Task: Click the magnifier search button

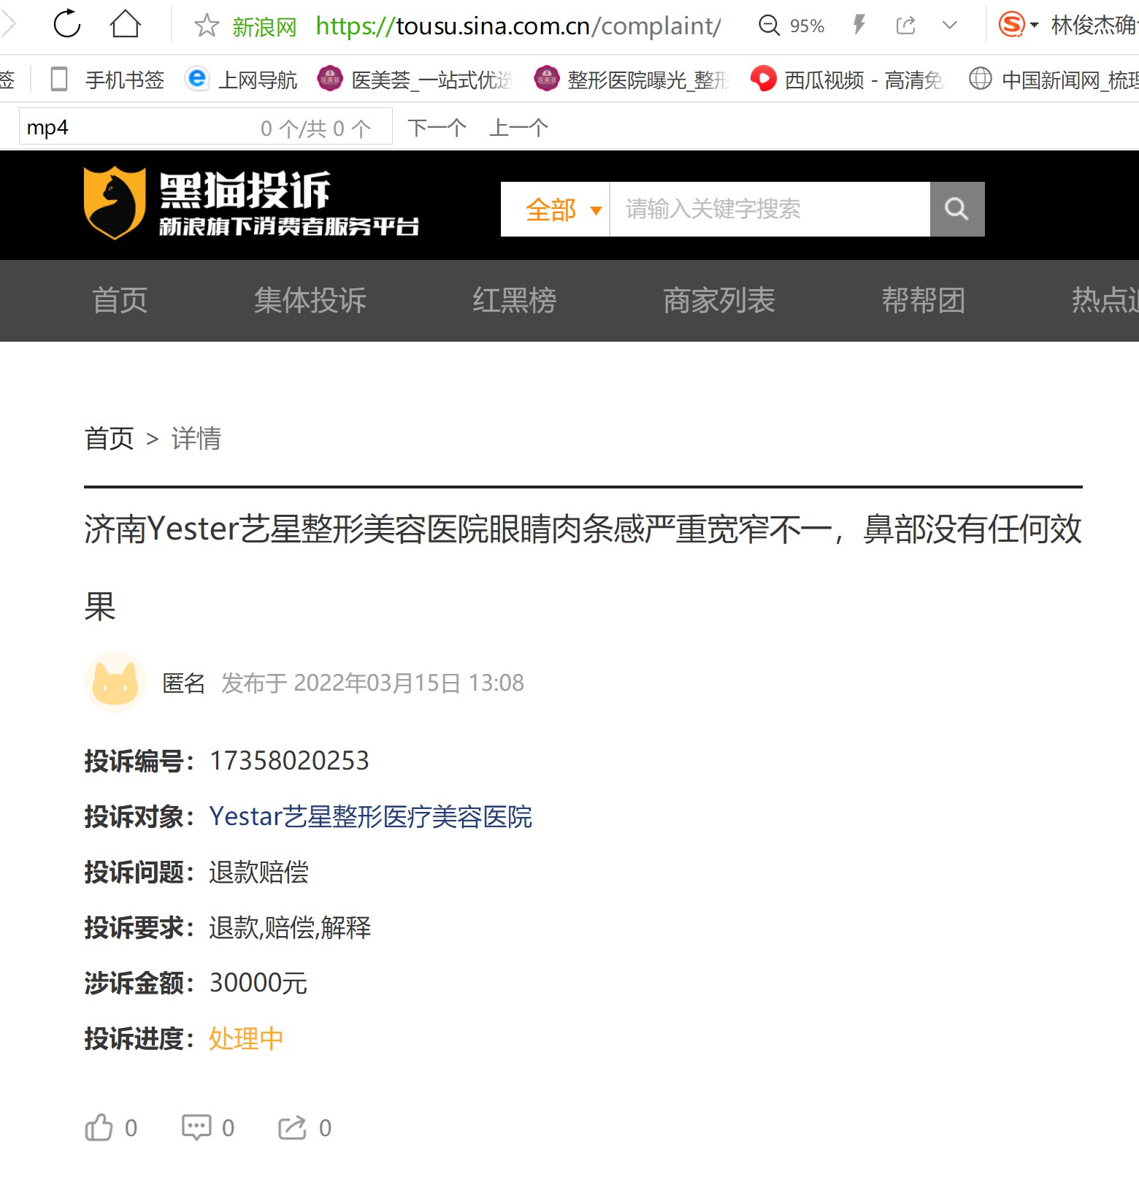Action: pyautogui.click(x=957, y=210)
